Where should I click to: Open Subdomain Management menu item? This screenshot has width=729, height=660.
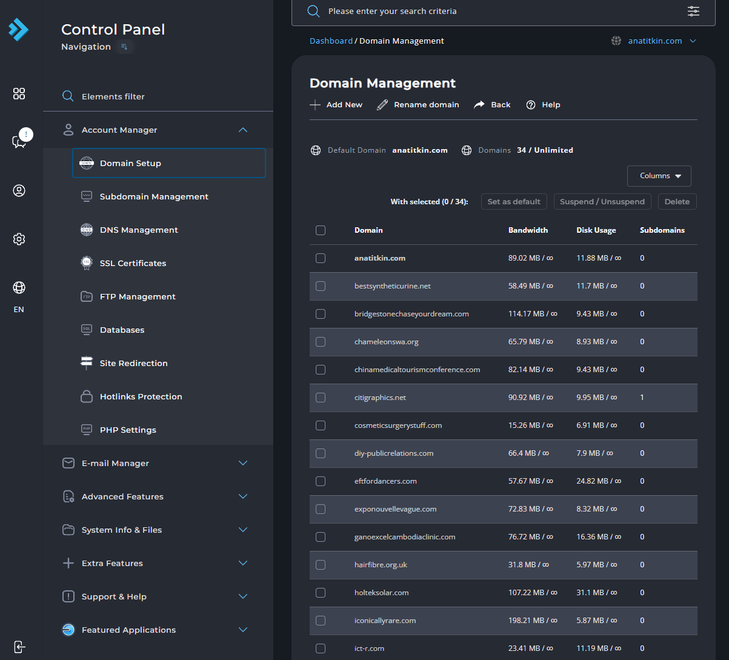(x=169, y=196)
